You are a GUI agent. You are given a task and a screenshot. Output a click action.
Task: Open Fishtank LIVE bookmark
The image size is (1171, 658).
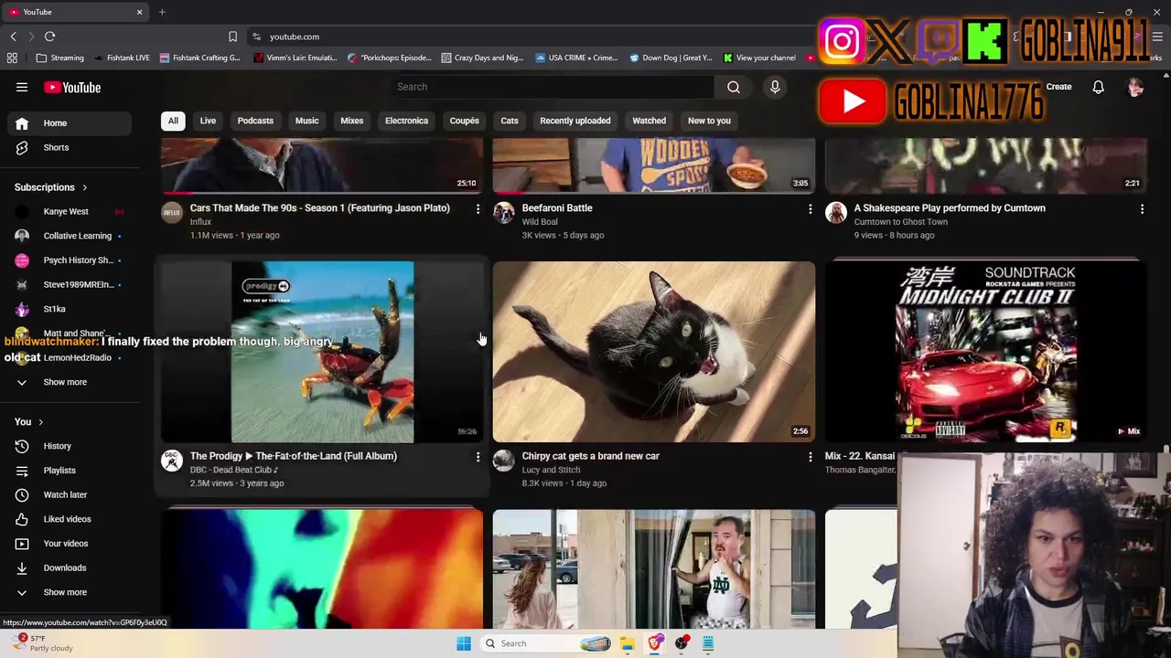point(120,58)
